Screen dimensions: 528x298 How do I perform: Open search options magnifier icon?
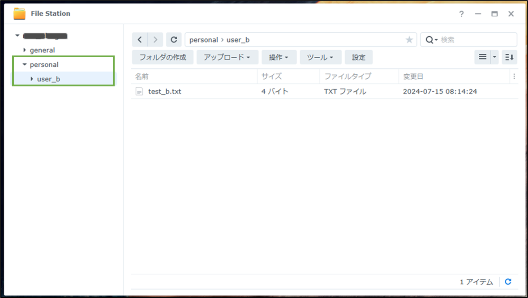click(431, 40)
